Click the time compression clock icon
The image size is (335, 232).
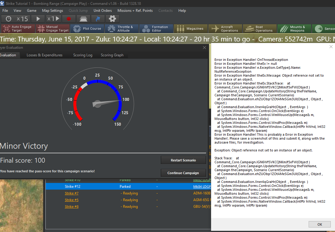pyautogui.click(x=8, y=19)
